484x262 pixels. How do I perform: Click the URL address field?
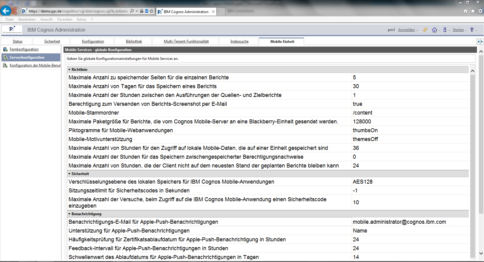coord(78,11)
